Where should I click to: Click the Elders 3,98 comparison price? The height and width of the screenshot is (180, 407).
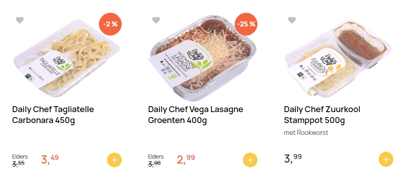click(156, 160)
